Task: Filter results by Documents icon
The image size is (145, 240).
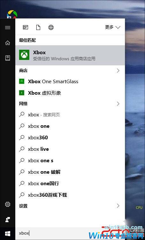Action: point(38,27)
